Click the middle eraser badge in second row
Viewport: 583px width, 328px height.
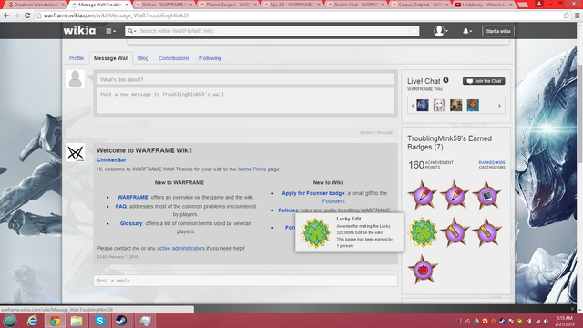coord(455,233)
